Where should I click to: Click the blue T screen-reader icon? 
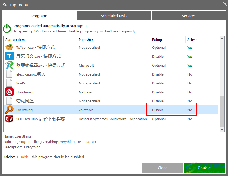[x=9, y=56]
